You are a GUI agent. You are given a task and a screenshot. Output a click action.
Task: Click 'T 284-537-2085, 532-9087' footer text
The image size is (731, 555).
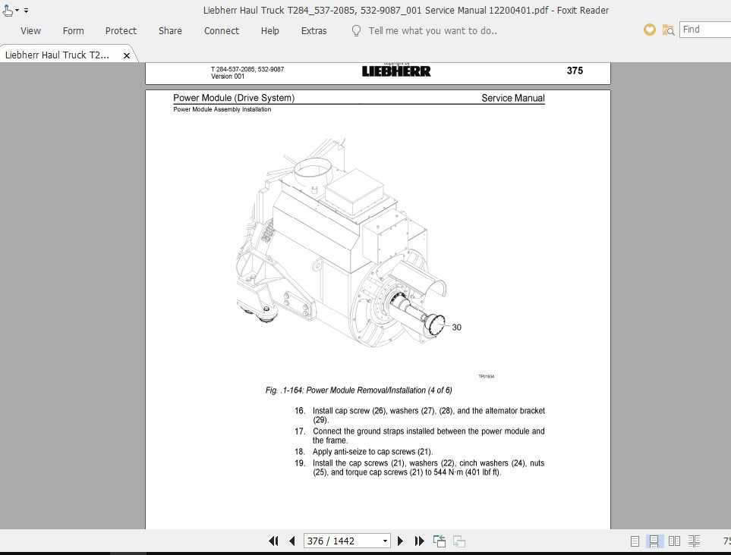[x=247, y=70]
